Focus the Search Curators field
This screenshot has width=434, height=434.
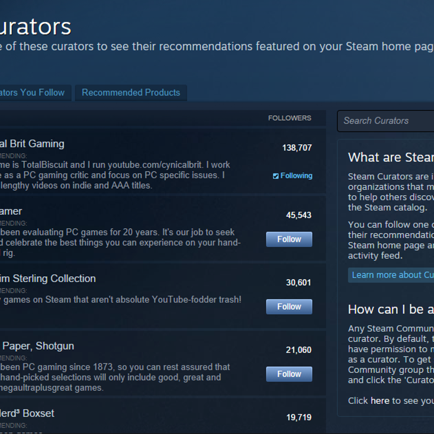click(386, 121)
